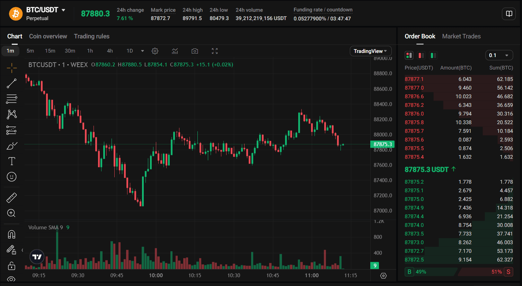Screen dimensions: 522x286
Task: Open the Coin overview tab
Action: (48, 36)
